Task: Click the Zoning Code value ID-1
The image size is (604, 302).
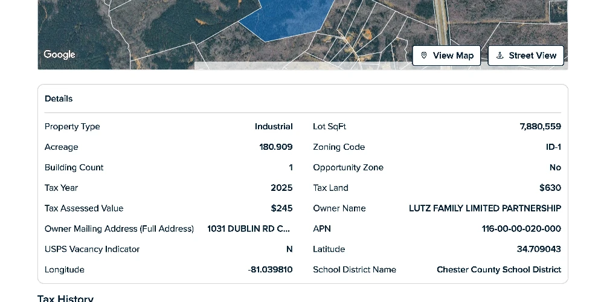Action: pos(553,147)
